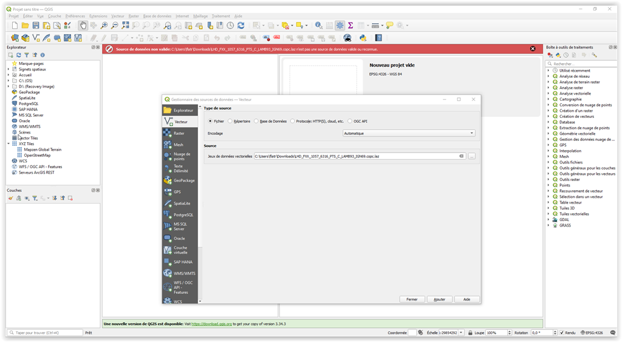622x342 pixels.
Task: Click the Save project icon in toolbar
Action: pos(36,26)
